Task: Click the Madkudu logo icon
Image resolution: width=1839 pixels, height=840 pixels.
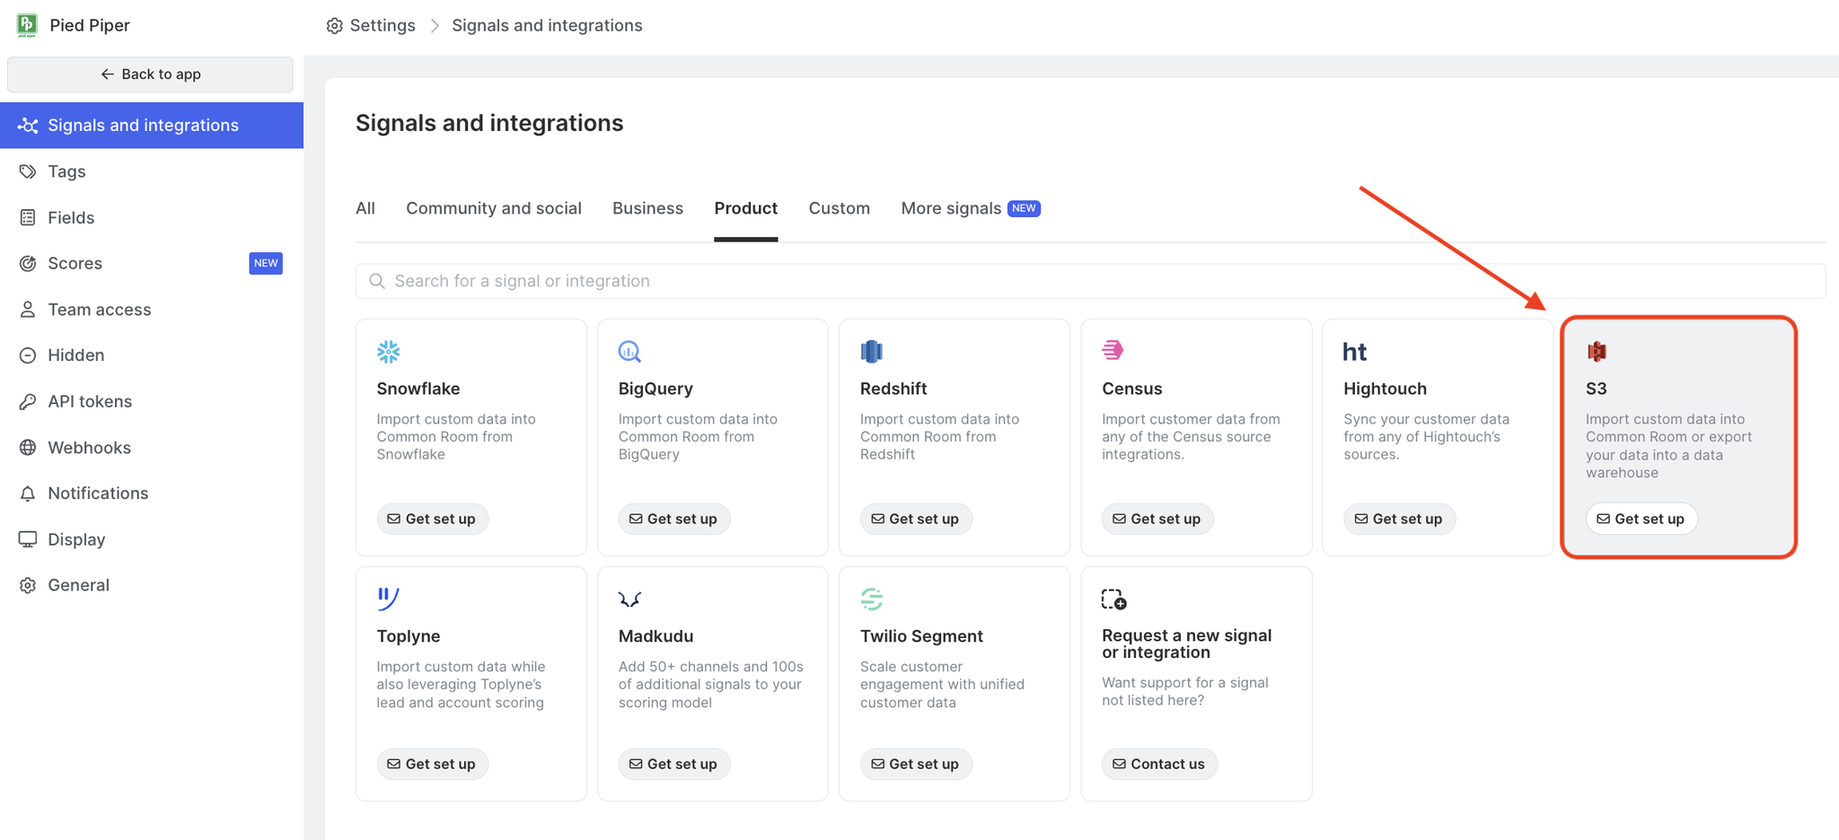Action: [629, 599]
